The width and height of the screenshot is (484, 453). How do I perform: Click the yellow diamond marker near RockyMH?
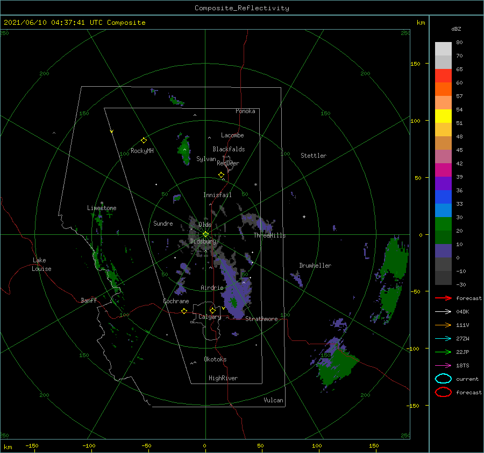click(x=144, y=141)
